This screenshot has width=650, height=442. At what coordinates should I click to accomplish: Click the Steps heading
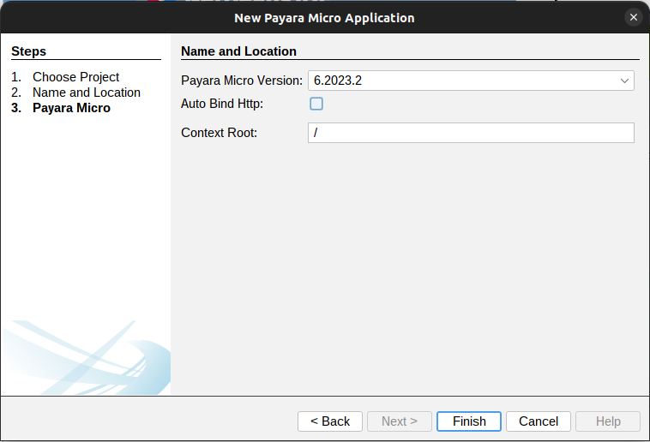coord(29,52)
